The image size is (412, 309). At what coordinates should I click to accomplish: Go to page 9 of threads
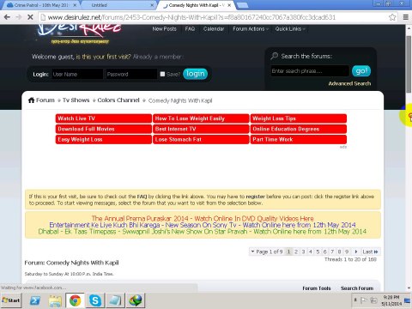pyautogui.click(x=347, y=251)
